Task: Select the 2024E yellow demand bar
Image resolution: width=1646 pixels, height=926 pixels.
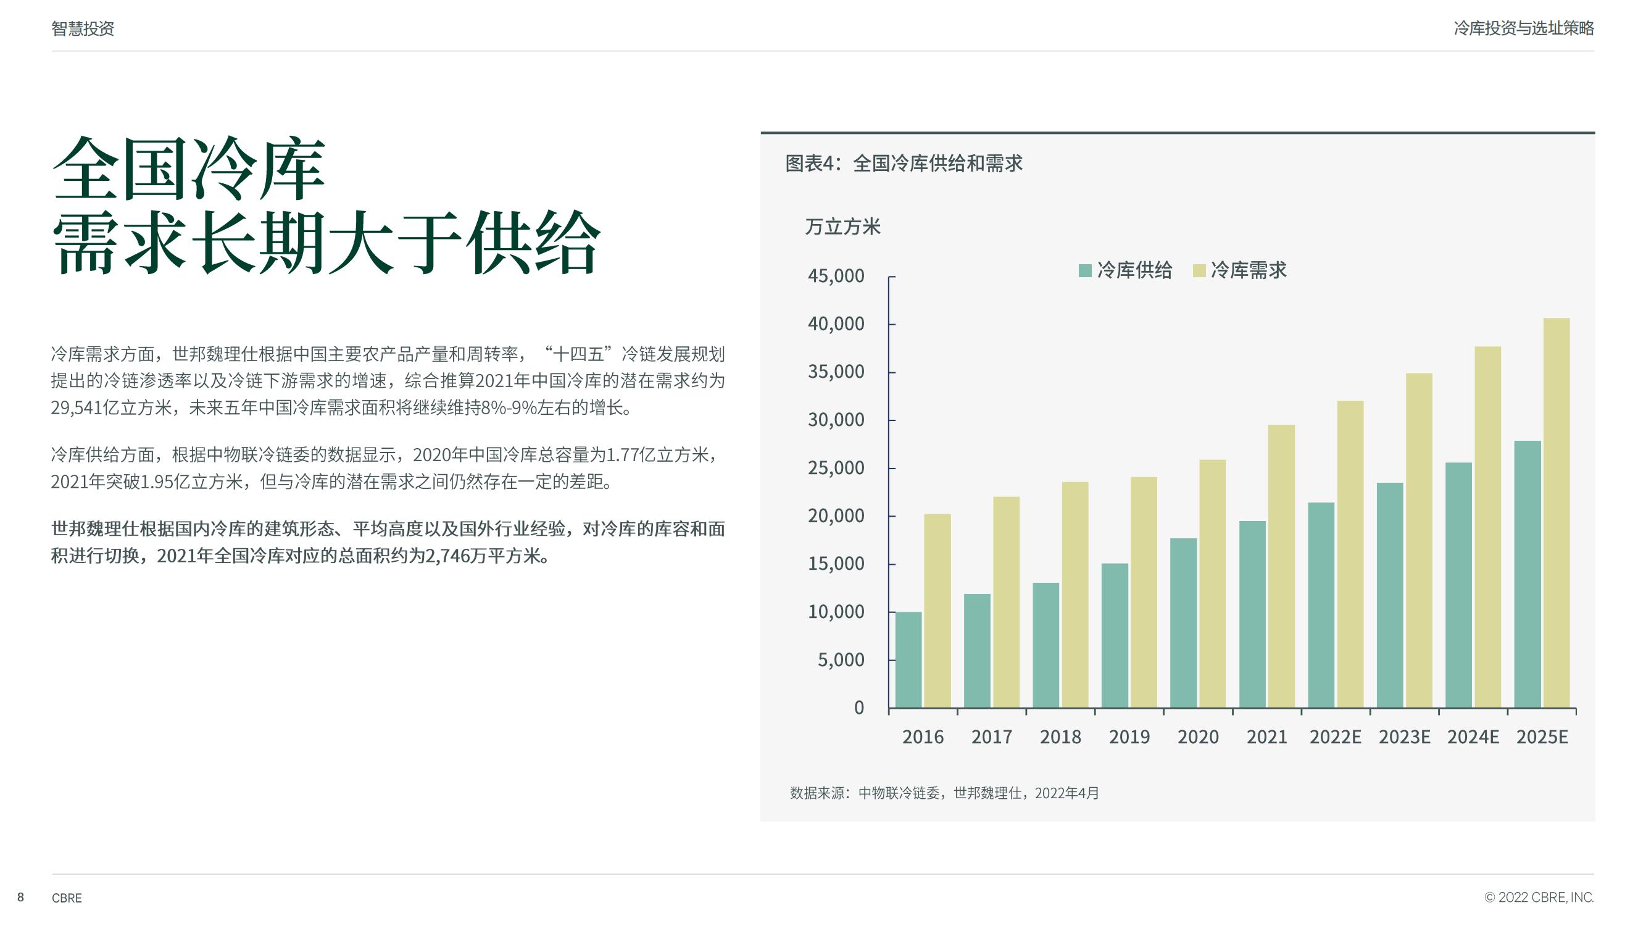Action: [x=1487, y=527]
